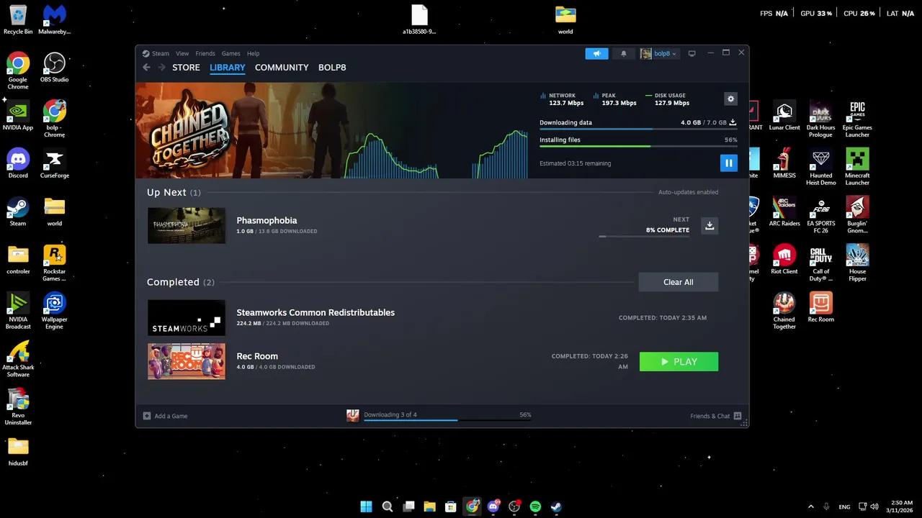Click the Burglin' Gnomes desktop shortcut
The image size is (922, 518).
[x=857, y=216]
